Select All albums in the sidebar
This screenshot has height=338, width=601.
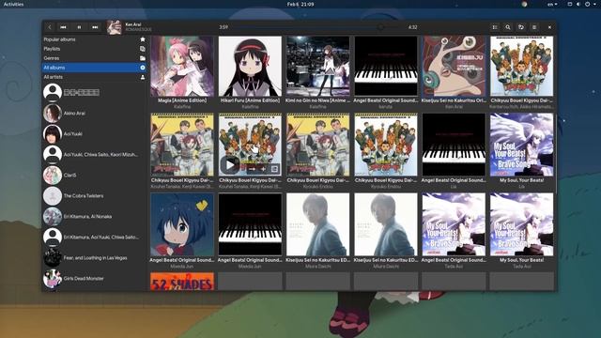point(94,68)
